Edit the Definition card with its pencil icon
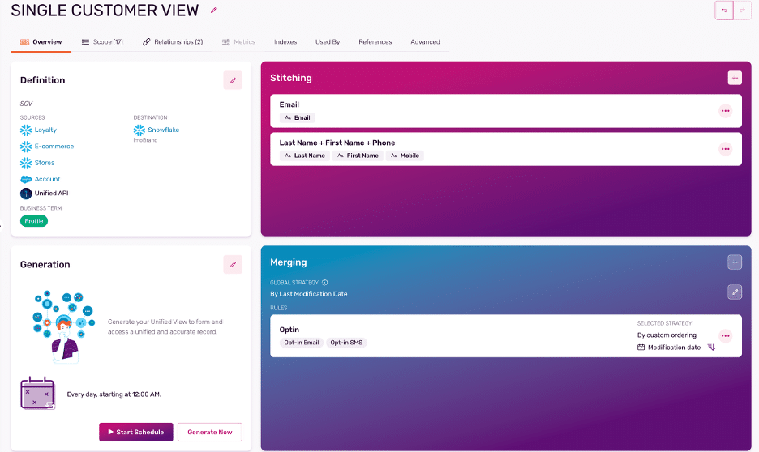The height and width of the screenshot is (452, 759). (x=233, y=80)
